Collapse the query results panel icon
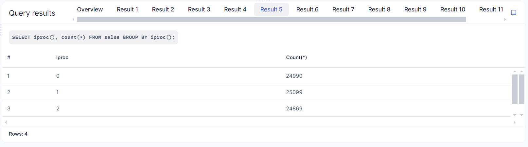This screenshot has width=528, height=147. pyautogui.click(x=513, y=13)
